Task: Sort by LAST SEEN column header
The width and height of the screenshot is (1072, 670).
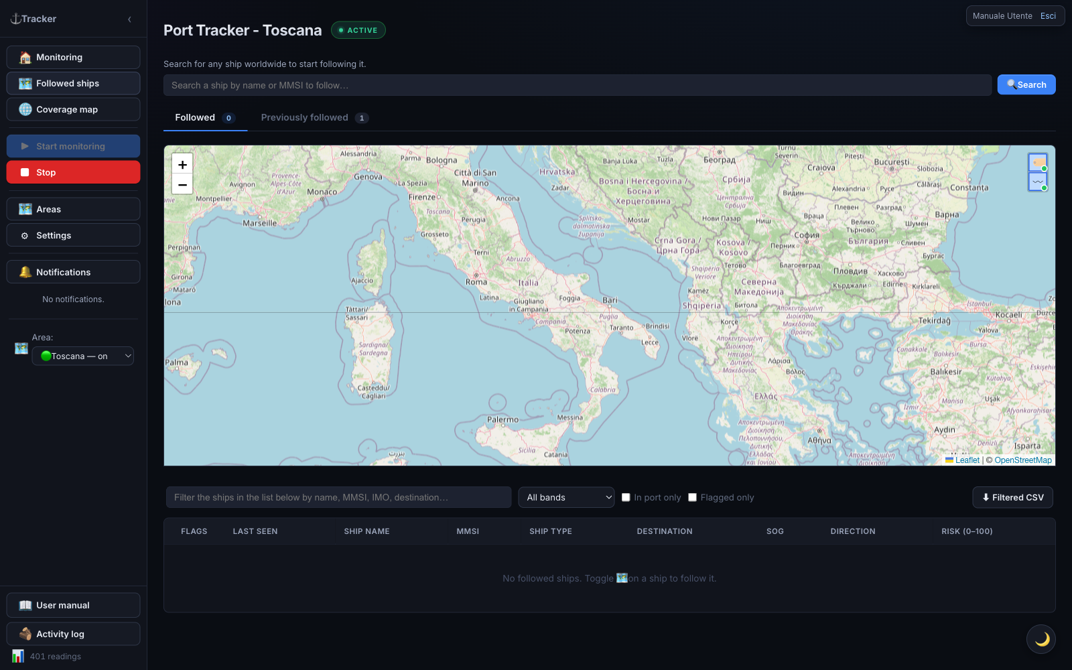Action: click(255, 531)
